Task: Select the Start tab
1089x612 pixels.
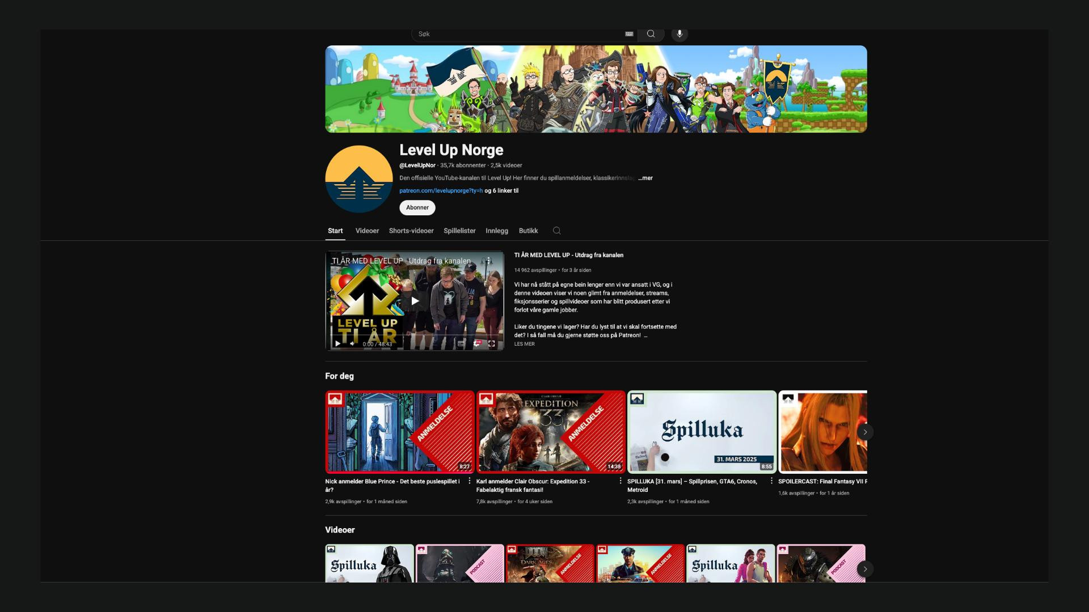Action: click(335, 231)
